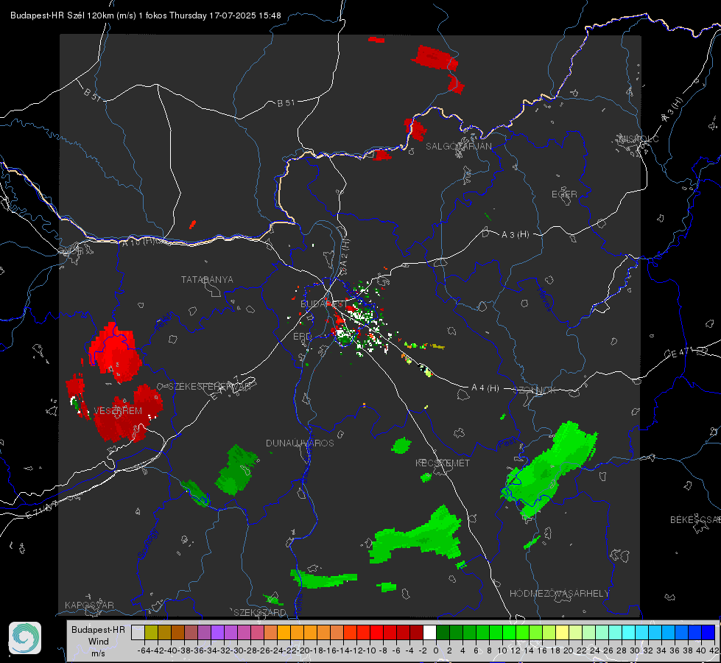
Task: Click the "Budapest-HR Wind m/s" legend label
Action: 99,641
